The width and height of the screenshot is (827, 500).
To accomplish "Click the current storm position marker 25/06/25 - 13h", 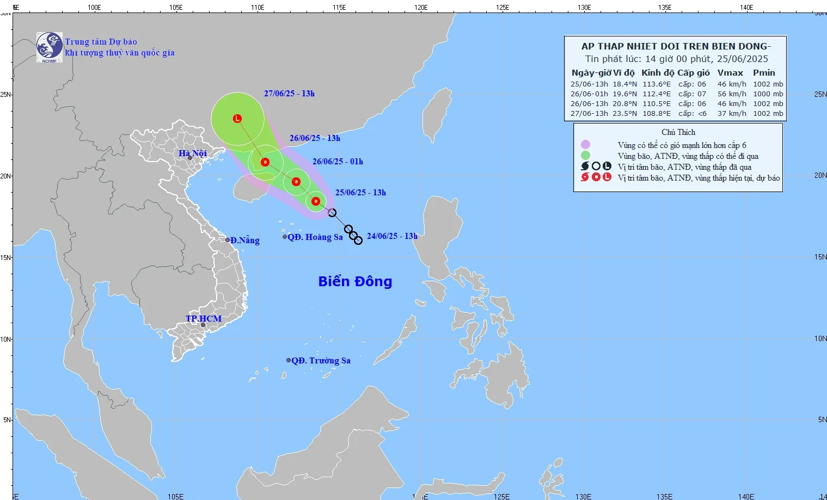I will click(x=316, y=201).
